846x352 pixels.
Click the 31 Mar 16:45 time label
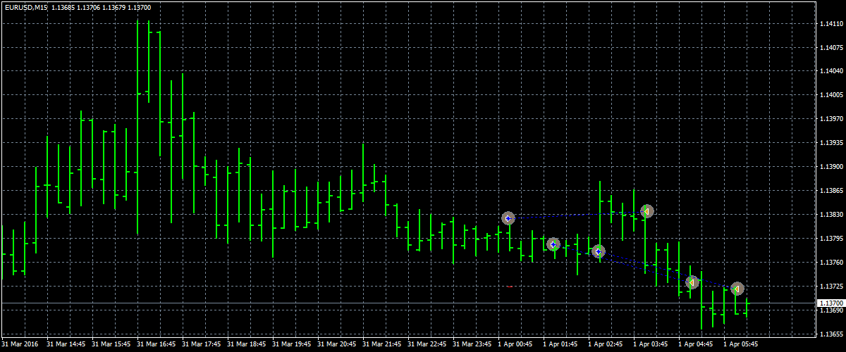tap(157, 345)
